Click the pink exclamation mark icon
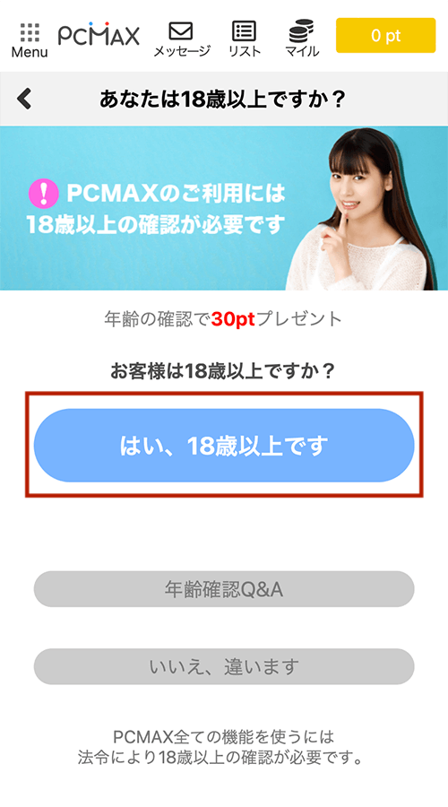448x807 pixels. (x=43, y=195)
